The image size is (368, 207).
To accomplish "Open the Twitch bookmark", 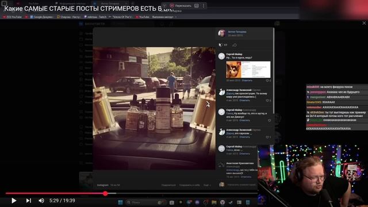I will (95, 17).
